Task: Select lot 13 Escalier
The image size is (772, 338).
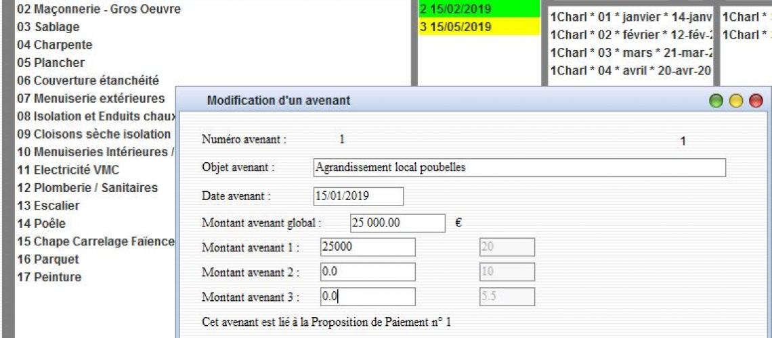Action: pyautogui.click(x=48, y=206)
